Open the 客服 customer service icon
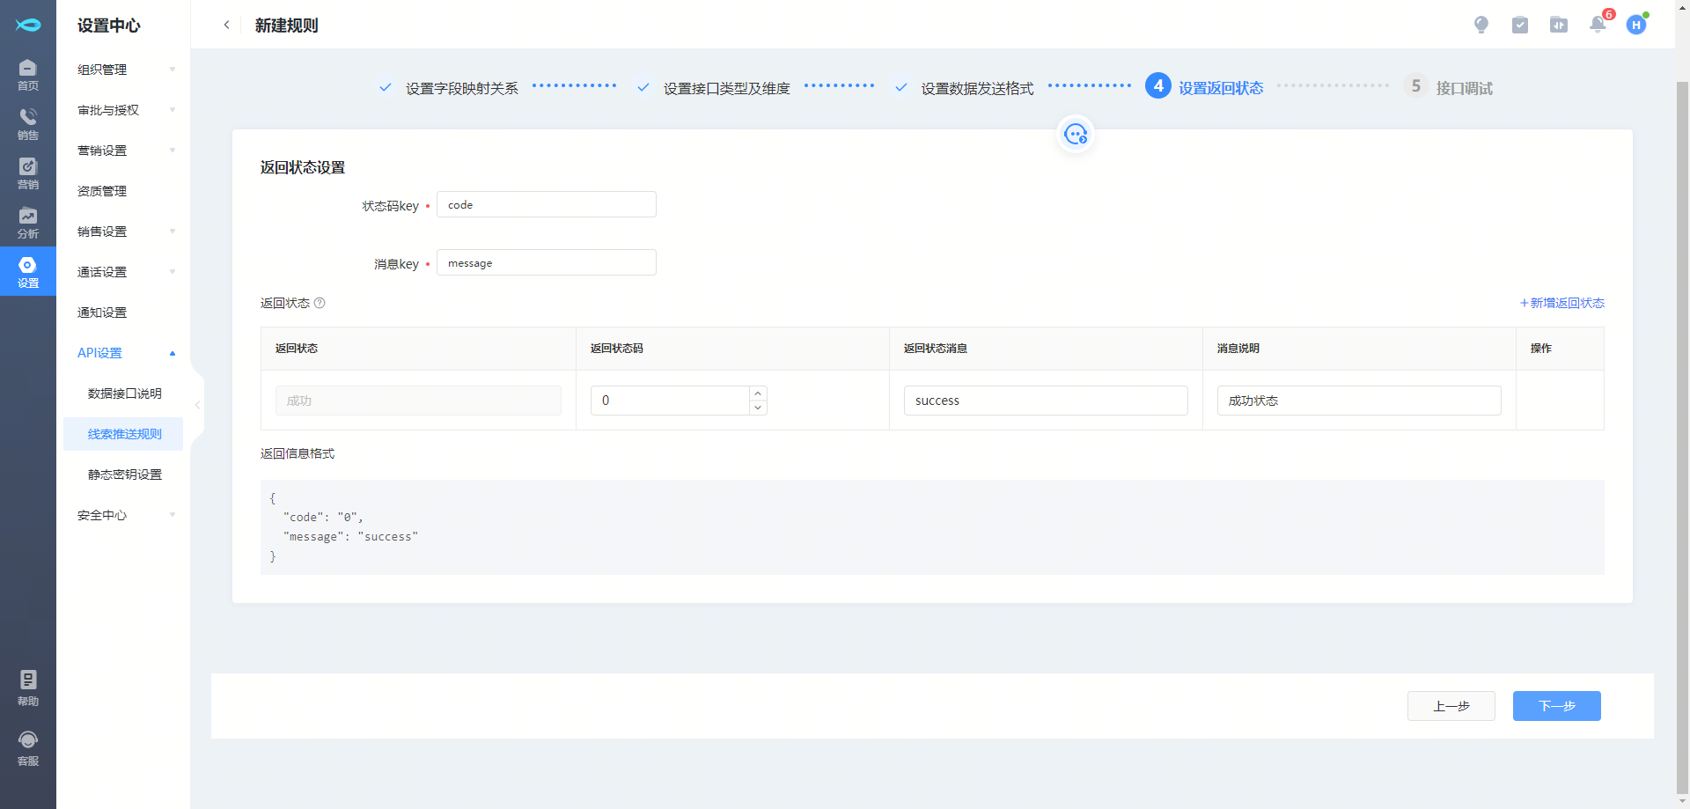Viewport: 1690px width, 809px height. pyautogui.click(x=28, y=747)
